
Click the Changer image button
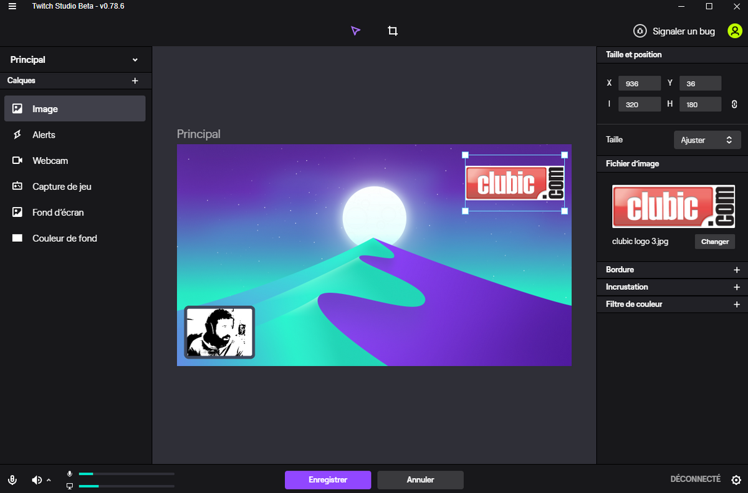(x=715, y=242)
